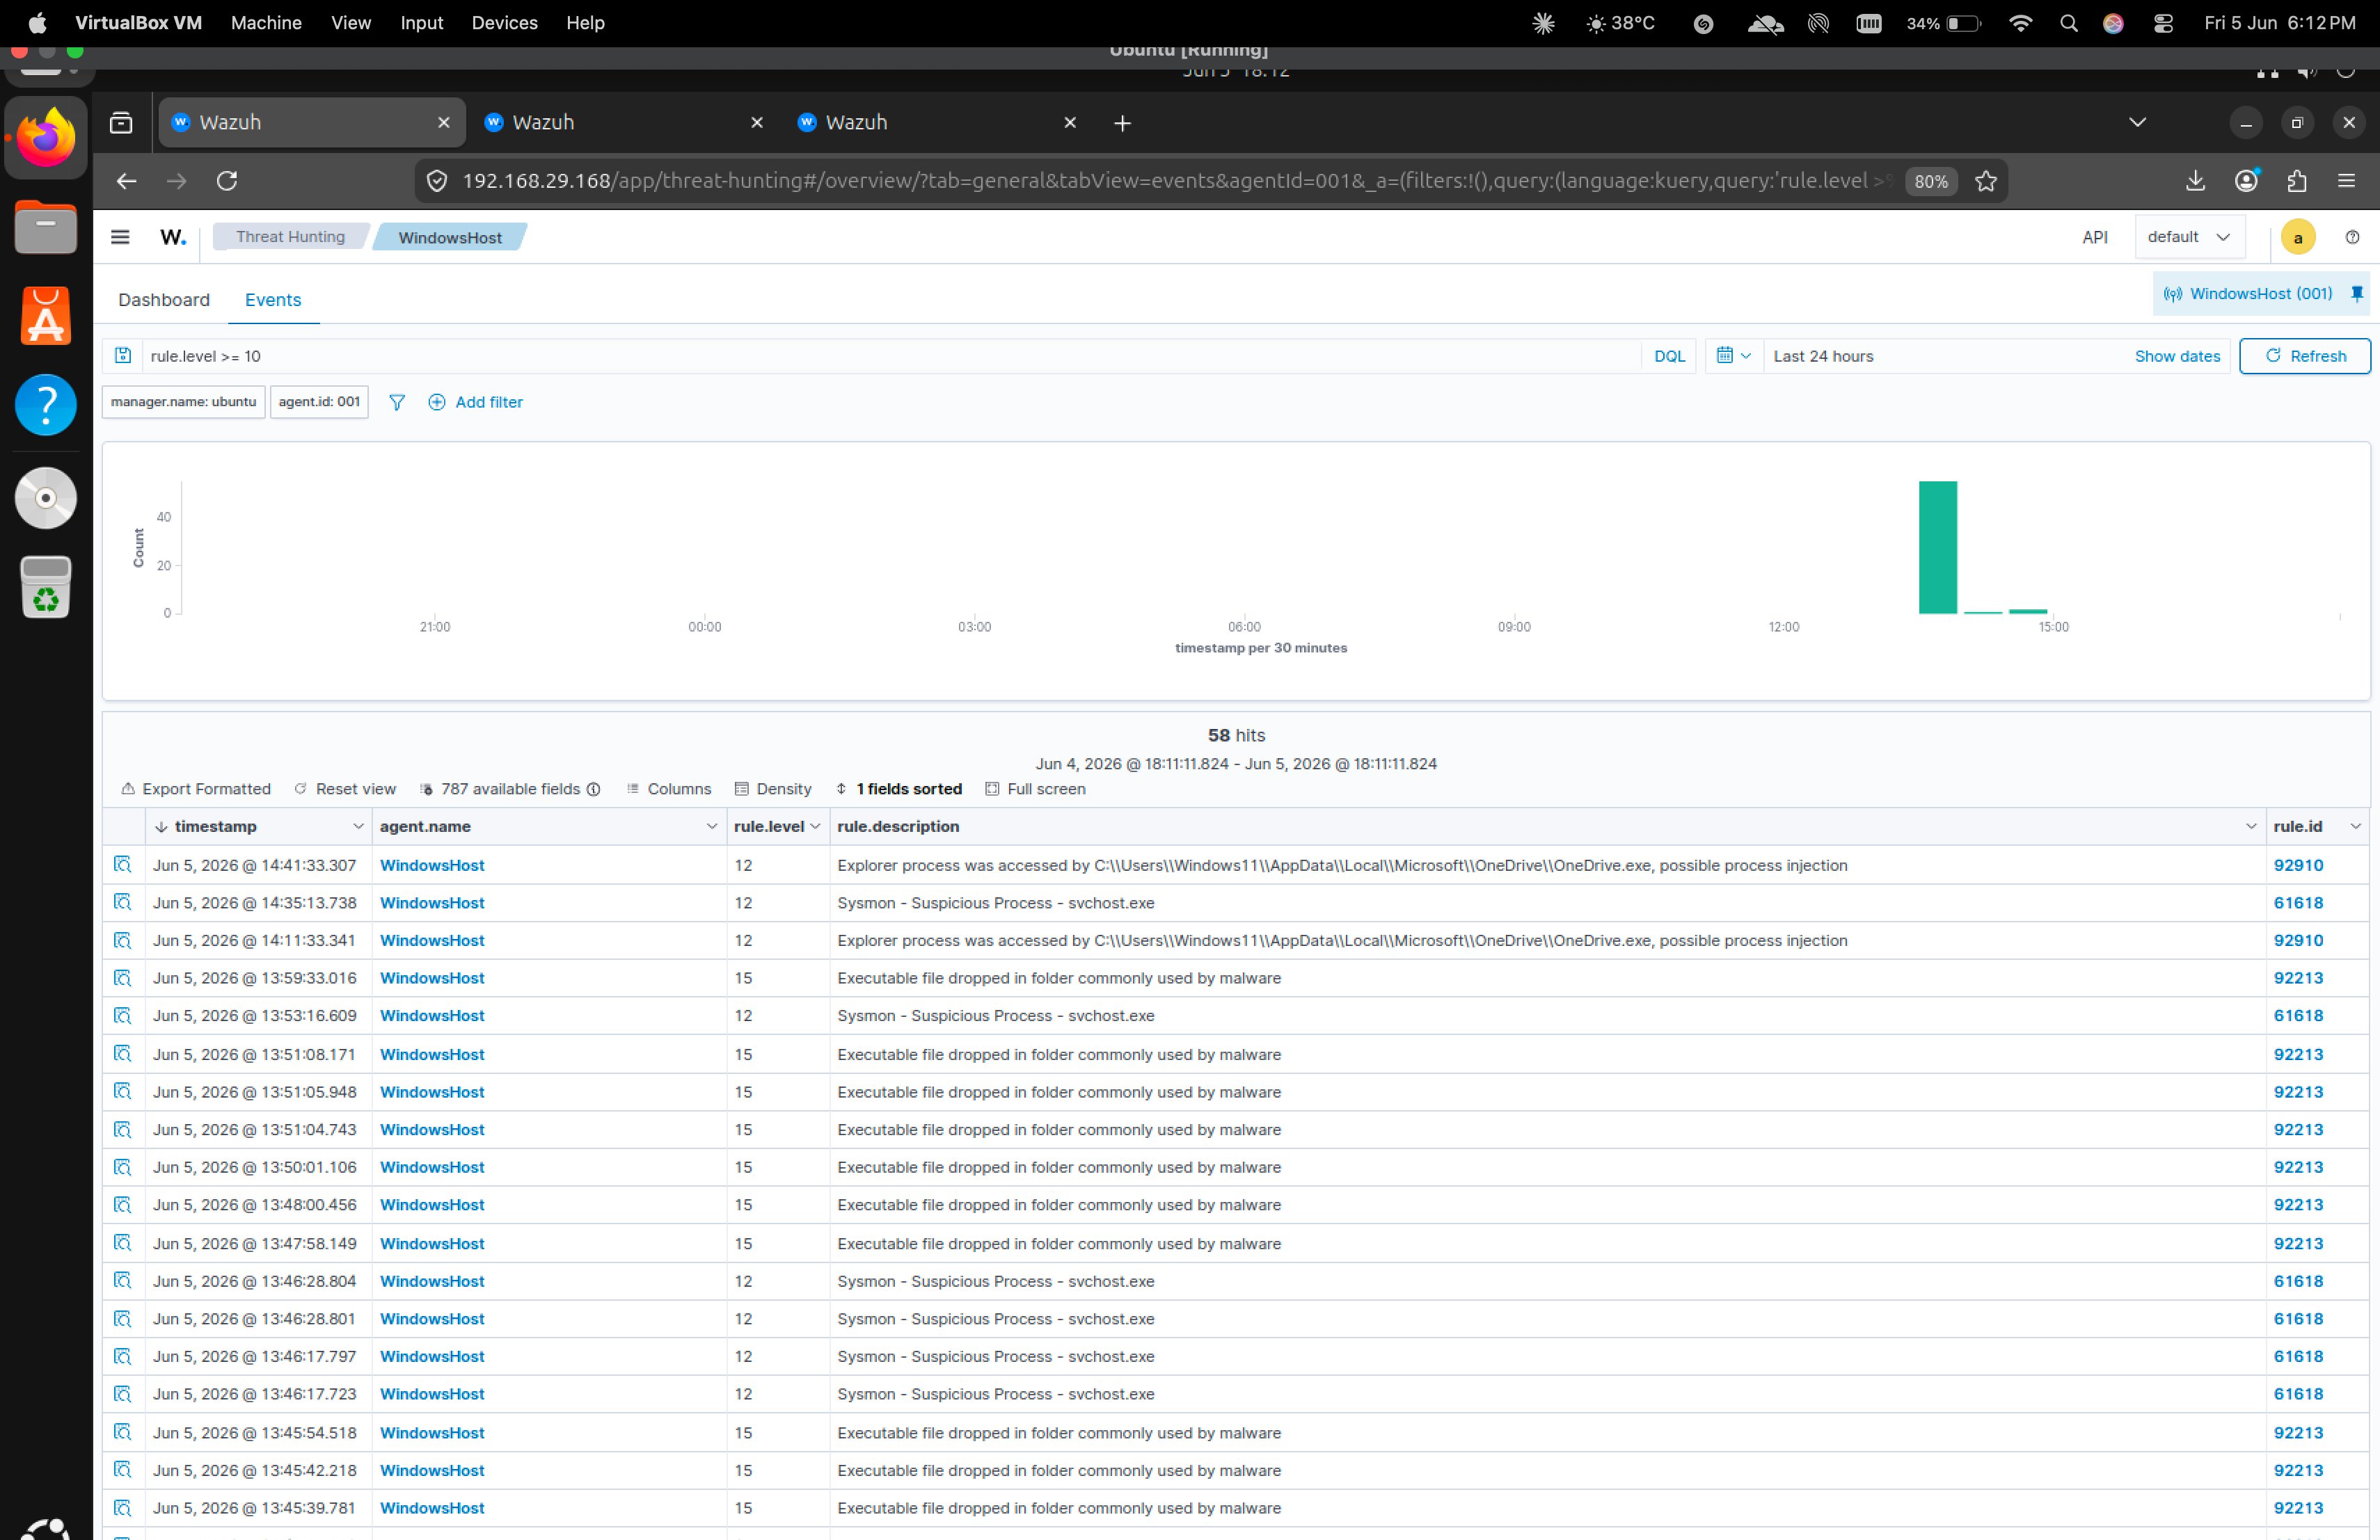Open the Firefox application menu
The width and height of the screenshot is (2380, 1540).
2347,181
